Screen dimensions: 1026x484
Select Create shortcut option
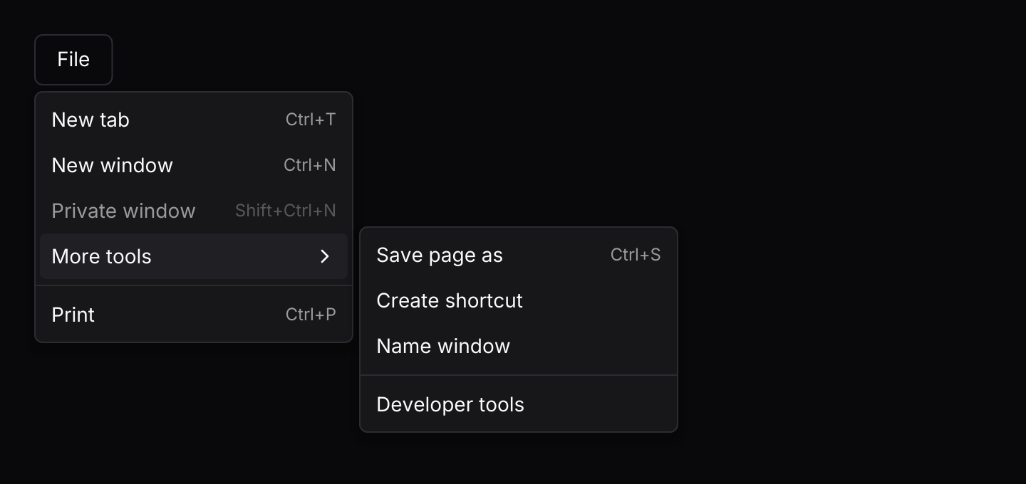(519, 300)
